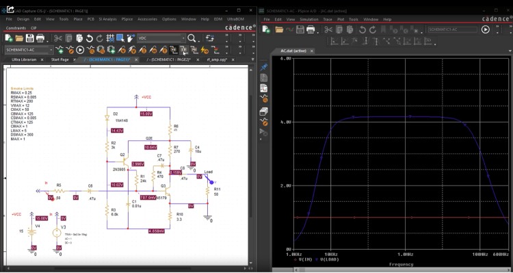The width and height of the screenshot is (513, 273).
Task: Select the area select tool icon
Action: pyautogui.click(x=120, y=38)
